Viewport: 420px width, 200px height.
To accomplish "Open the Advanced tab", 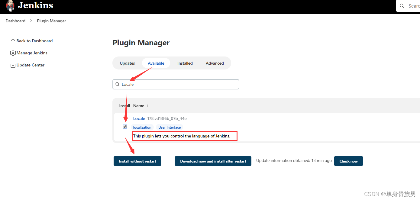I will pos(215,63).
